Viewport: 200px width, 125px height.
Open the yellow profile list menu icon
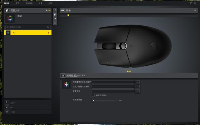[49, 10]
